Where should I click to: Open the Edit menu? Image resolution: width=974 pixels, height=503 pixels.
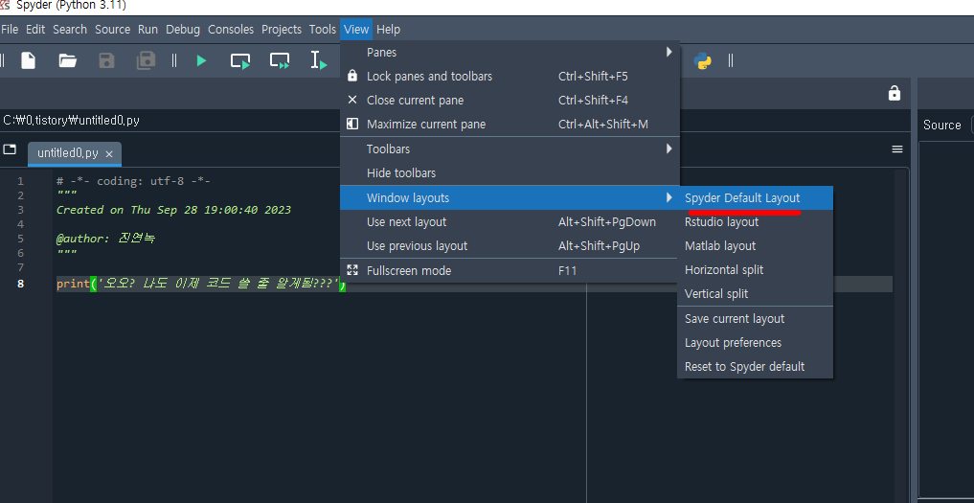point(35,30)
